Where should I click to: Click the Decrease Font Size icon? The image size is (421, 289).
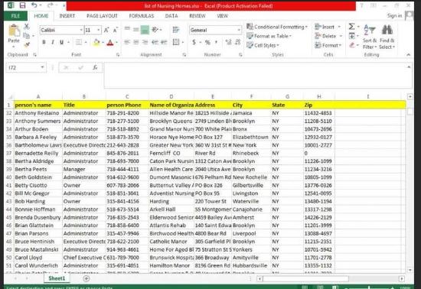[115, 30]
